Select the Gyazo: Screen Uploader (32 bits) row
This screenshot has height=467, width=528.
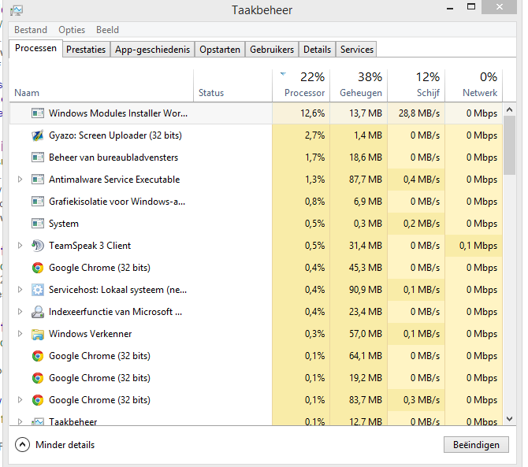(256, 135)
